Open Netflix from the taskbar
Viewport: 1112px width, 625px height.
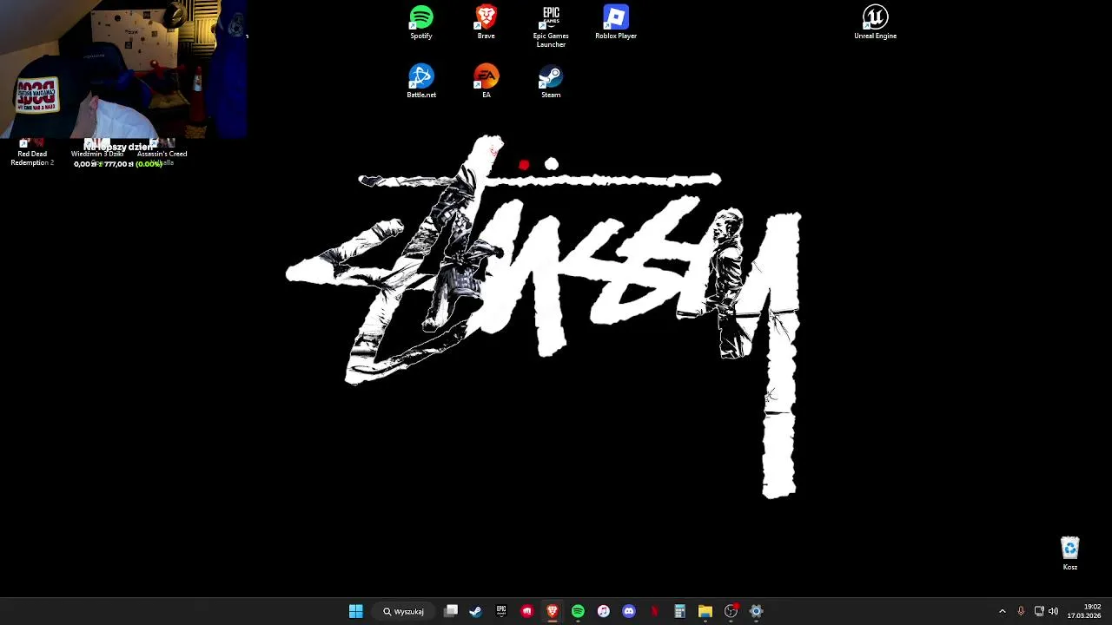[654, 611]
